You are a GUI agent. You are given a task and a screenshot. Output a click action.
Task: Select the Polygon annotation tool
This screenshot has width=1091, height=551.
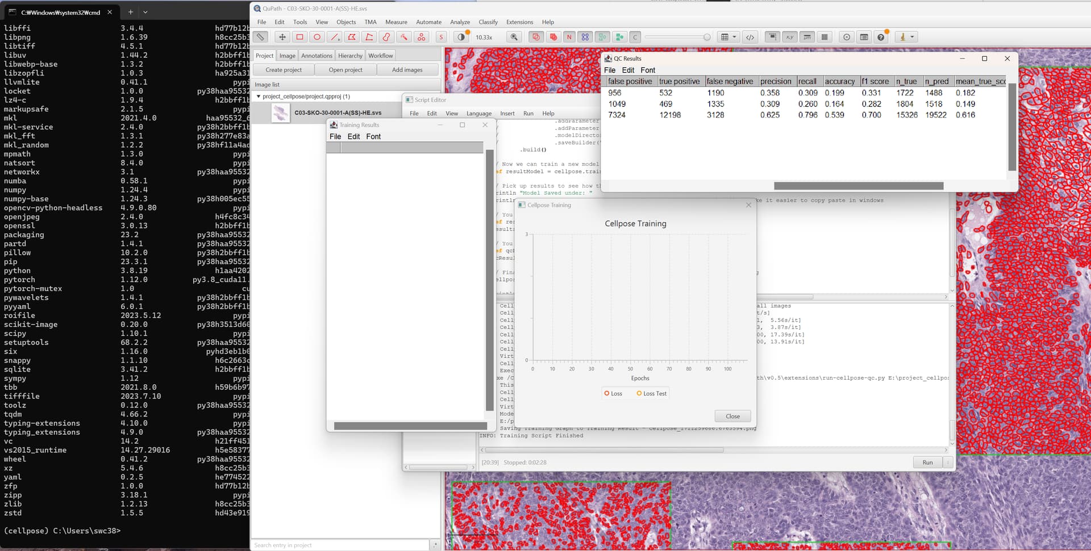tap(352, 37)
